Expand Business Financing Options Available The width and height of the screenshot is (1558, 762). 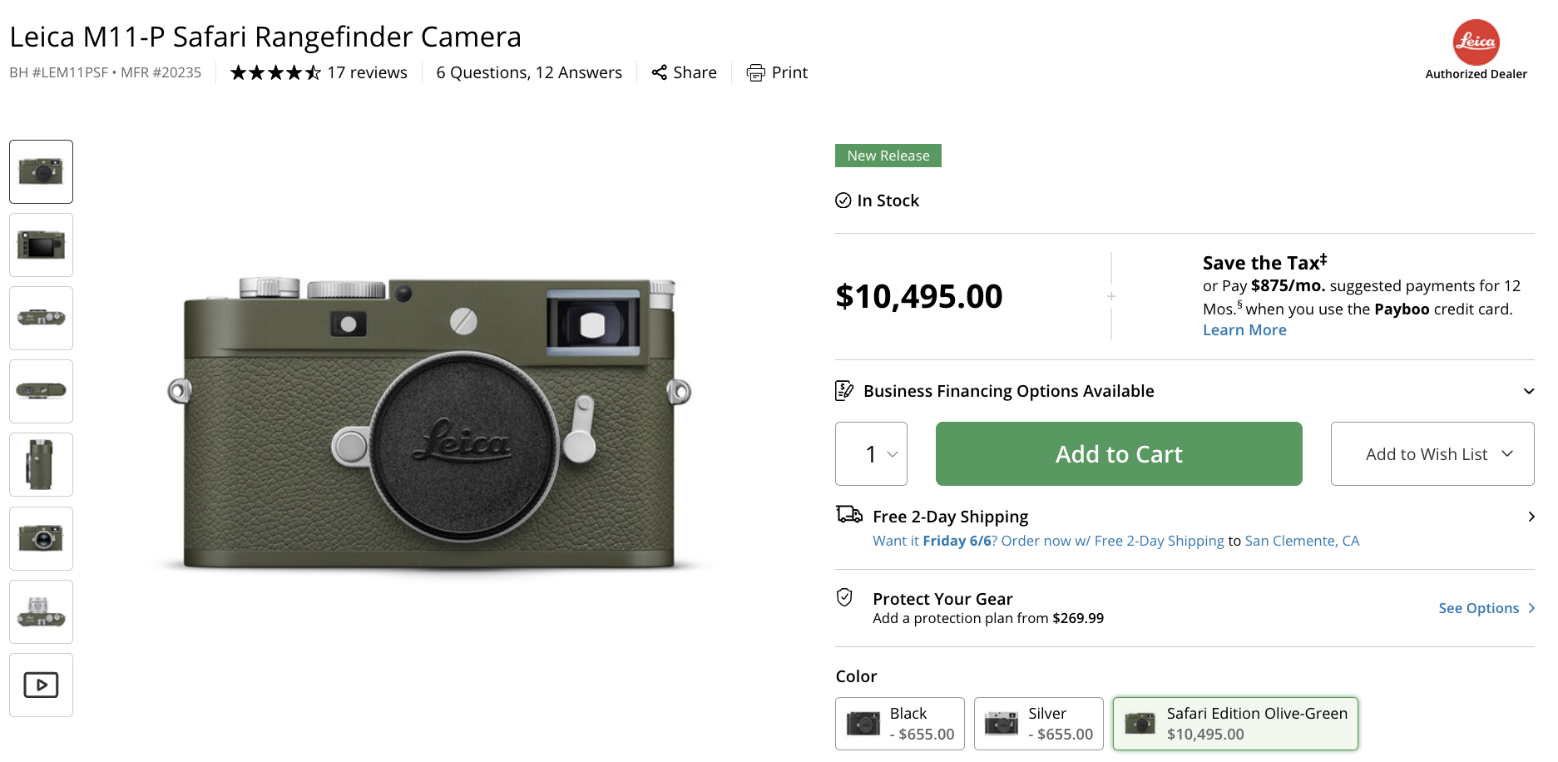point(1185,391)
